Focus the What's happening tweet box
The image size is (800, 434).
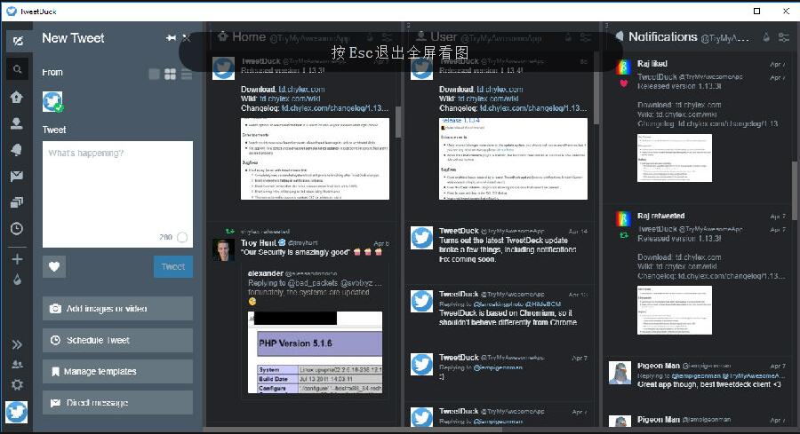[x=117, y=194]
